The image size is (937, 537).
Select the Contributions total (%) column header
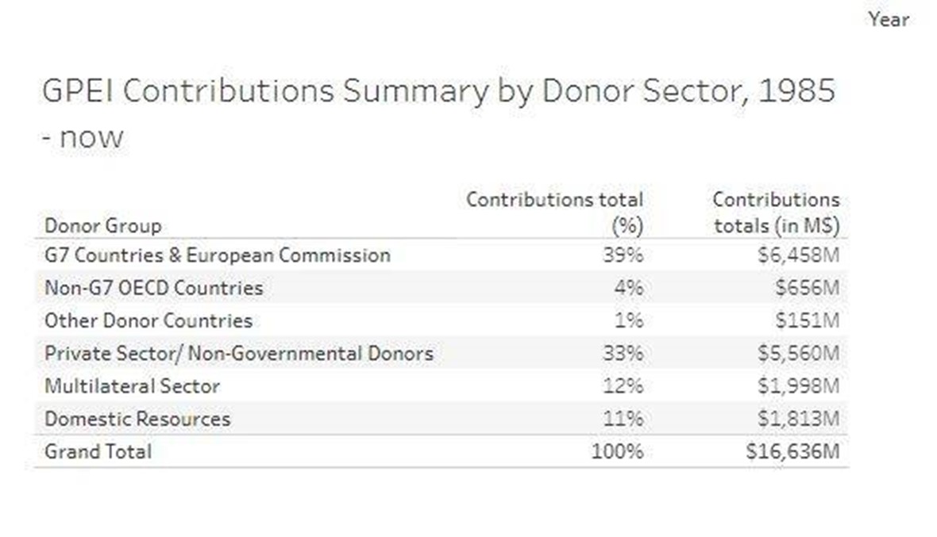pyautogui.click(x=554, y=212)
